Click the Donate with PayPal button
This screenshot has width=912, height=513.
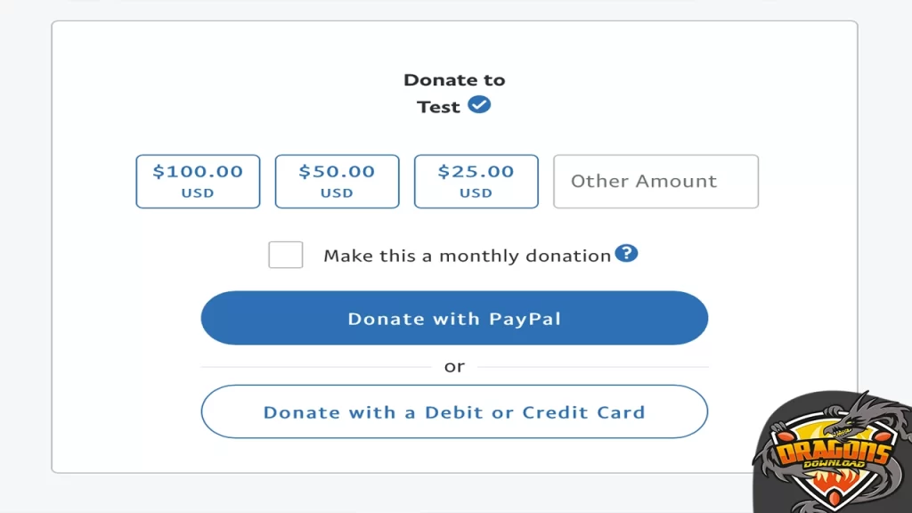(454, 318)
